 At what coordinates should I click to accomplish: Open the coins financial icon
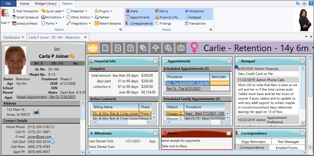click(168, 48)
